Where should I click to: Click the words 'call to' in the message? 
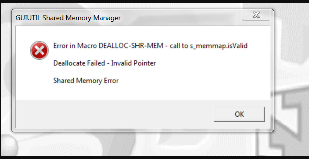[x=179, y=46]
